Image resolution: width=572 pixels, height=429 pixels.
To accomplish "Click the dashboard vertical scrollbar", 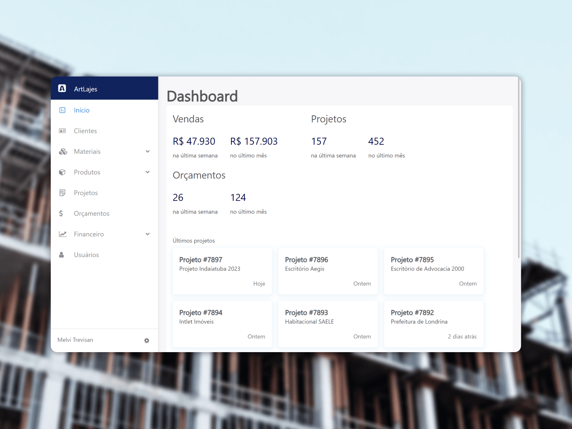I will (x=519, y=168).
